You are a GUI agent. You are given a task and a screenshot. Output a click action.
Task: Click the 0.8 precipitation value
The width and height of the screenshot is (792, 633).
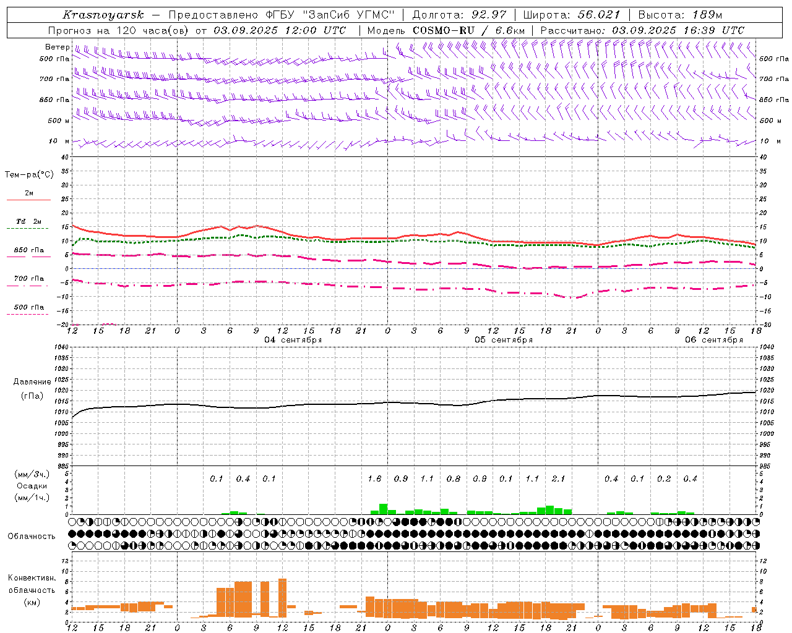pos(454,479)
